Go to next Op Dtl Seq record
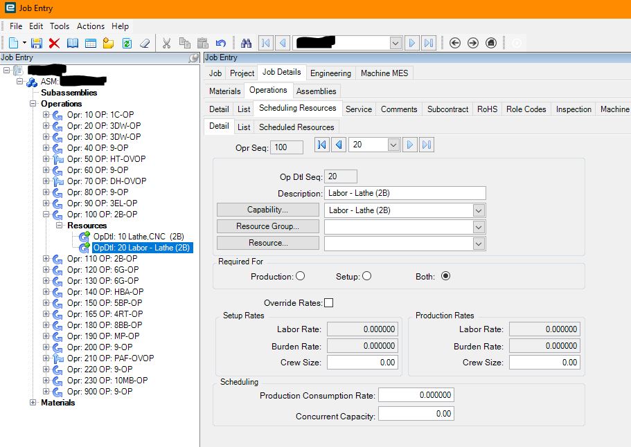631x447 pixels. 409,145
